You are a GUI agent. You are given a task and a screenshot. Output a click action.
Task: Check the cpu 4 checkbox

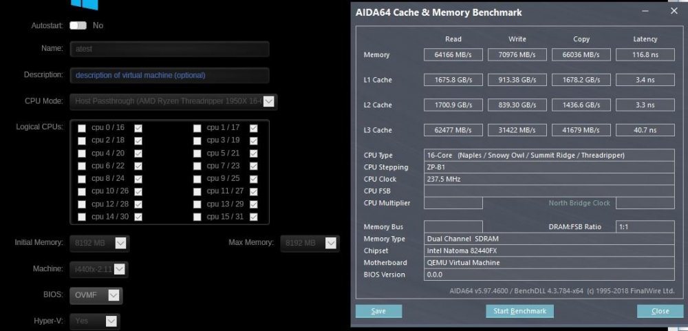tap(82, 153)
